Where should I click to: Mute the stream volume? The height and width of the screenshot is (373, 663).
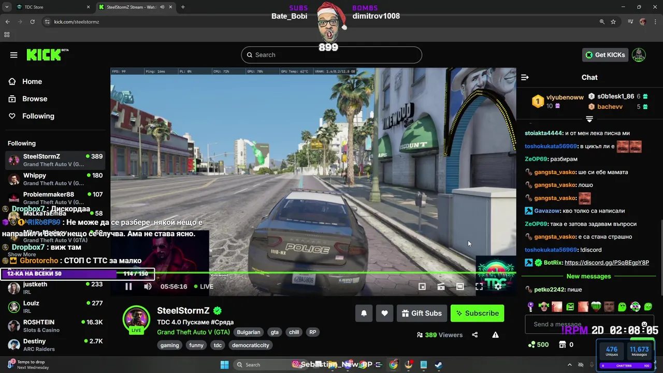pyautogui.click(x=148, y=286)
